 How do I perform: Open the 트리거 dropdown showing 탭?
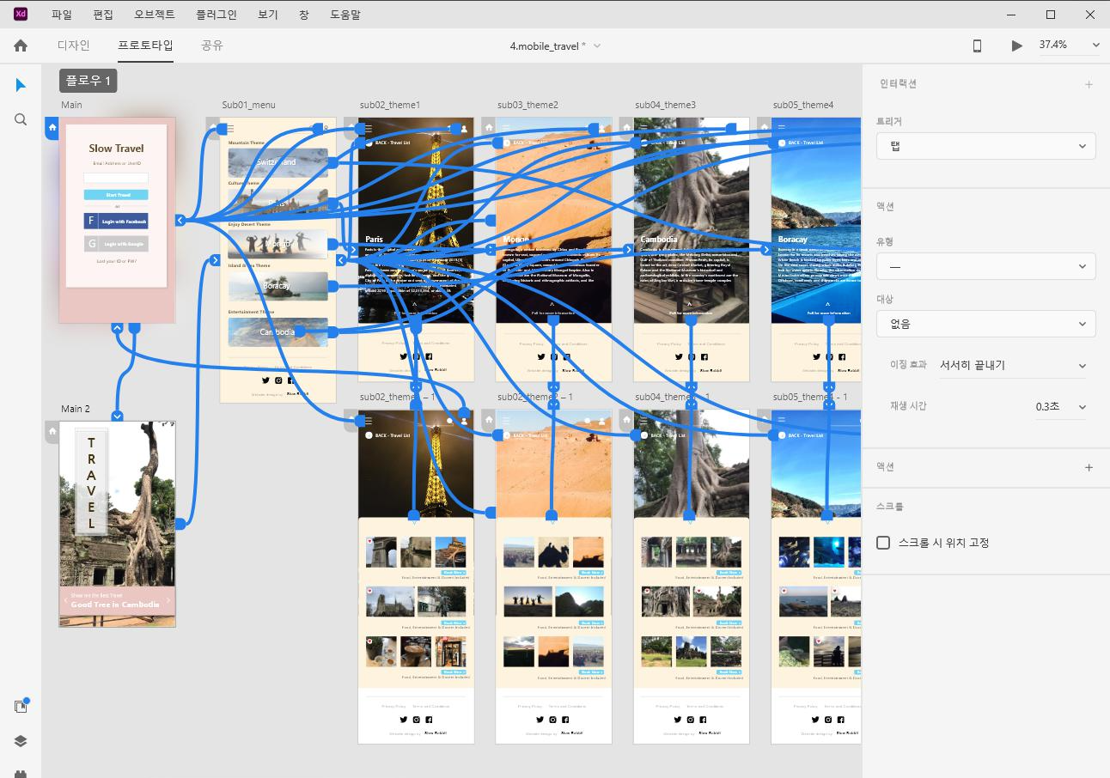click(985, 146)
